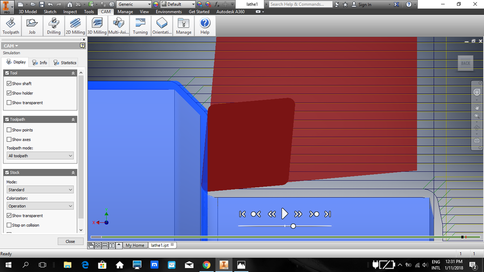Open the Generic material dropdown

click(x=134, y=4)
